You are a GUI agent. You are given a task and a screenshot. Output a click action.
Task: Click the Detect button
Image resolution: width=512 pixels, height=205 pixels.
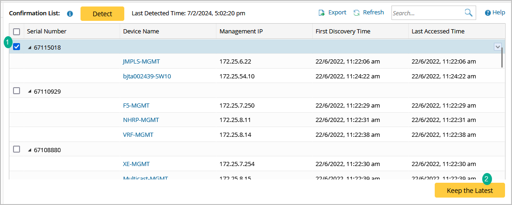[x=102, y=14]
